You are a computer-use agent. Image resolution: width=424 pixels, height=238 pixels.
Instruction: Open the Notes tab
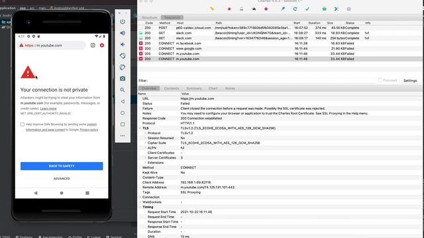click(x=230, y=88)
